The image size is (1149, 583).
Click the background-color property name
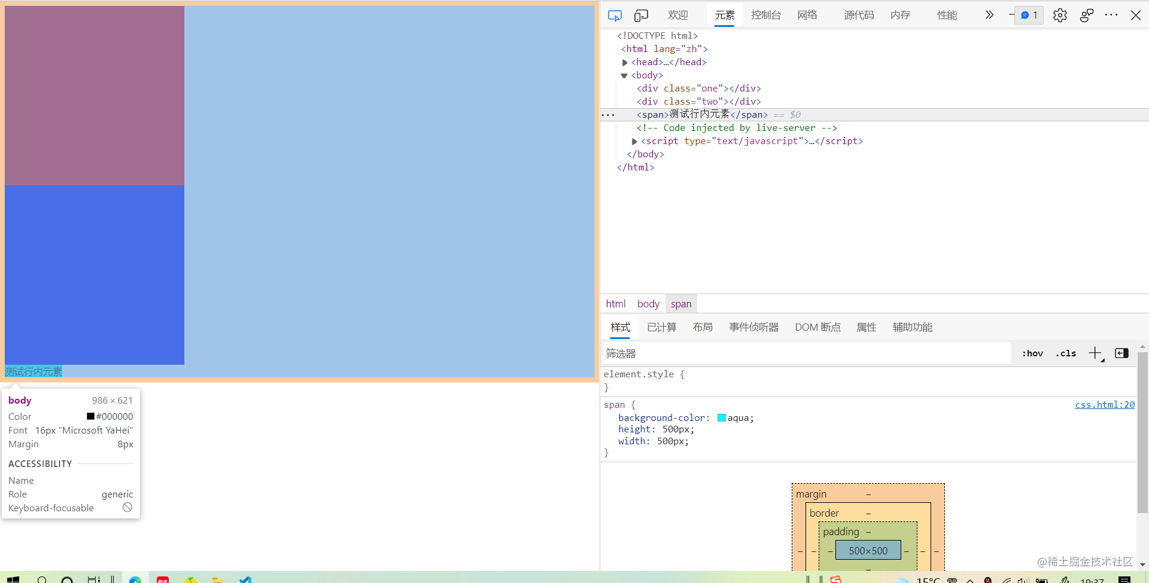[x=662, y=418]
